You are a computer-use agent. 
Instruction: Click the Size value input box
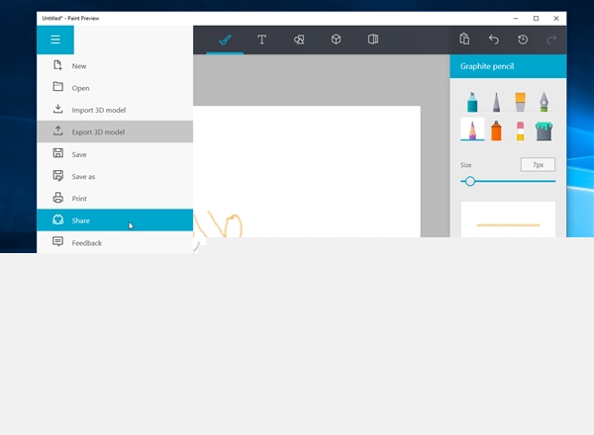538,164
